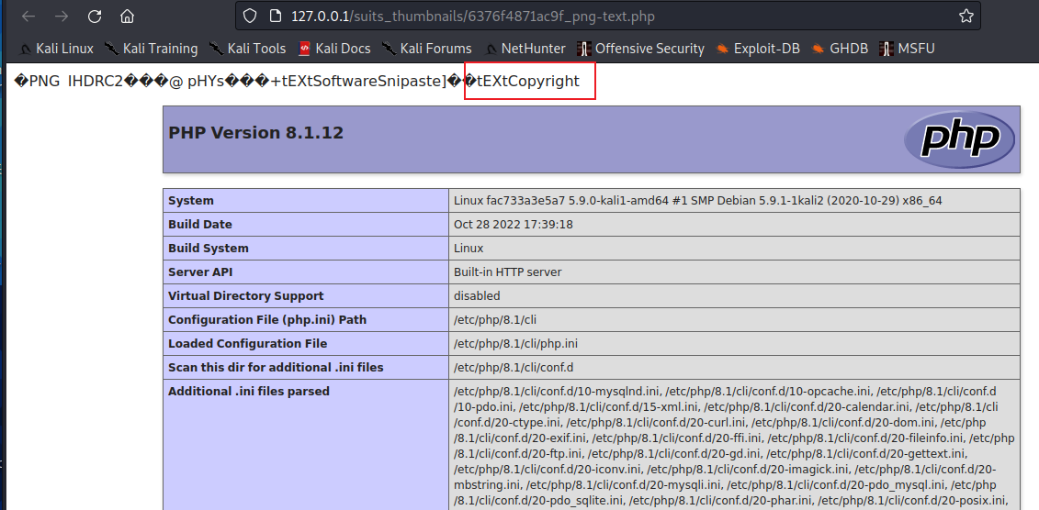The image size is (1039, 510).
Task: Open the Exploit-DB bookmark
Action: [x=757, y=49]
